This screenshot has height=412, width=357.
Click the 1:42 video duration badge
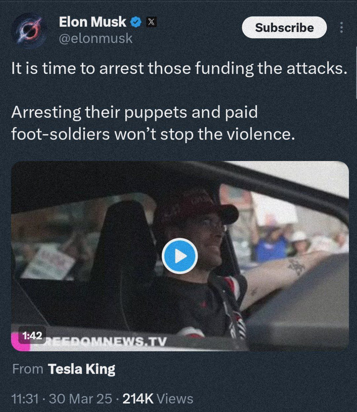32,335
